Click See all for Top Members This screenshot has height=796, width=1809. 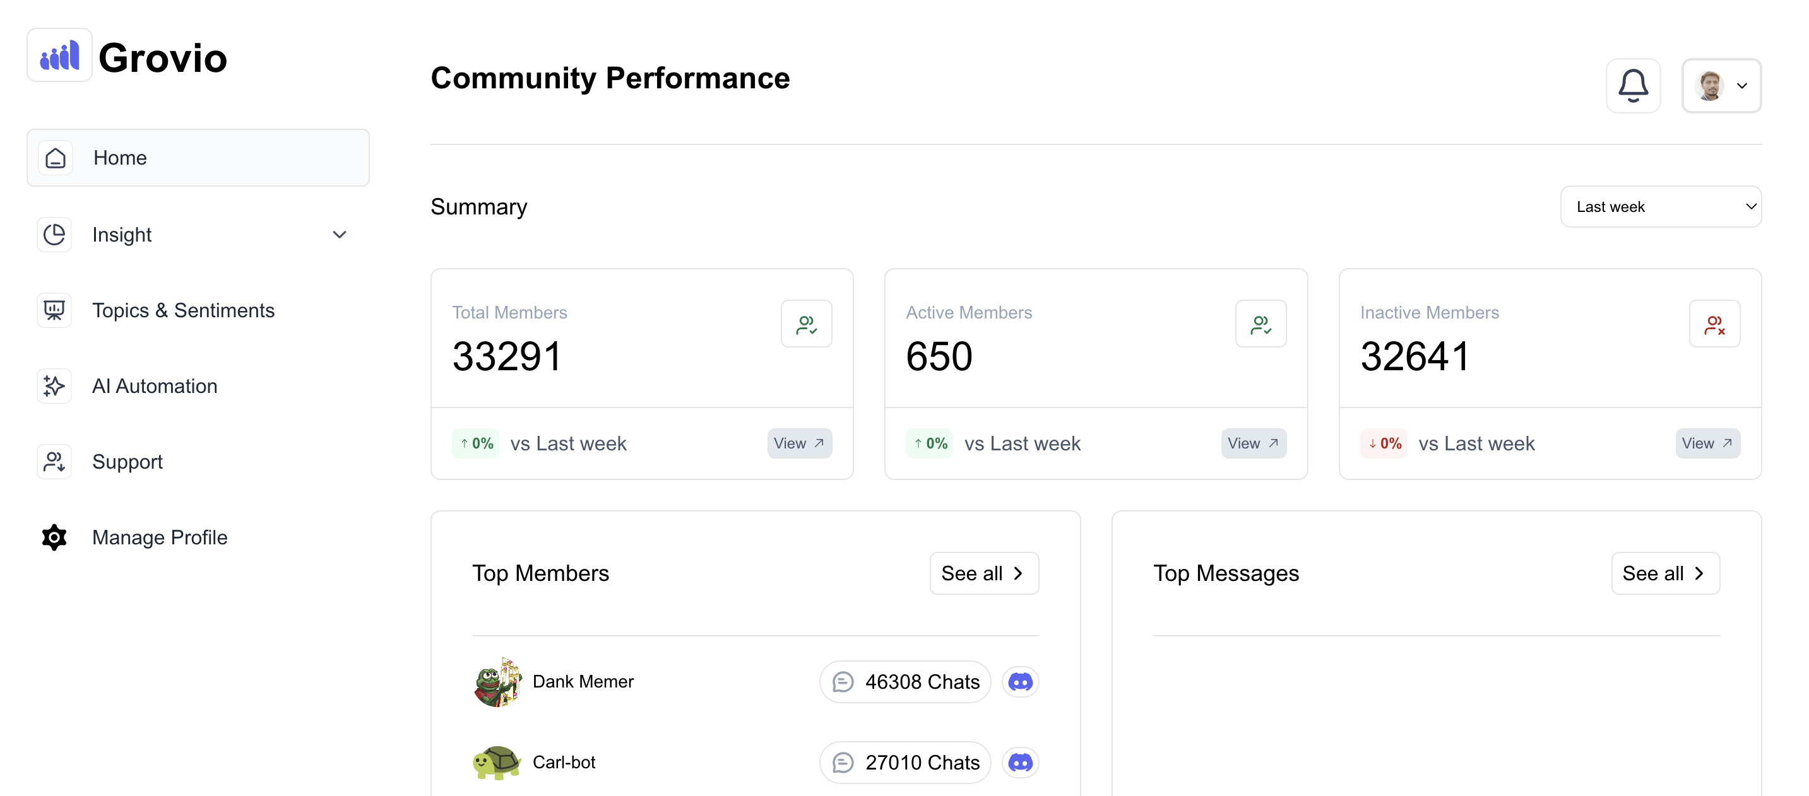tap(983, 573)
